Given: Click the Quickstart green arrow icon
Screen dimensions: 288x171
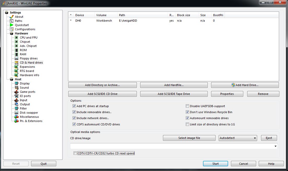Looking at the screenshot, I should pos(12,25).
